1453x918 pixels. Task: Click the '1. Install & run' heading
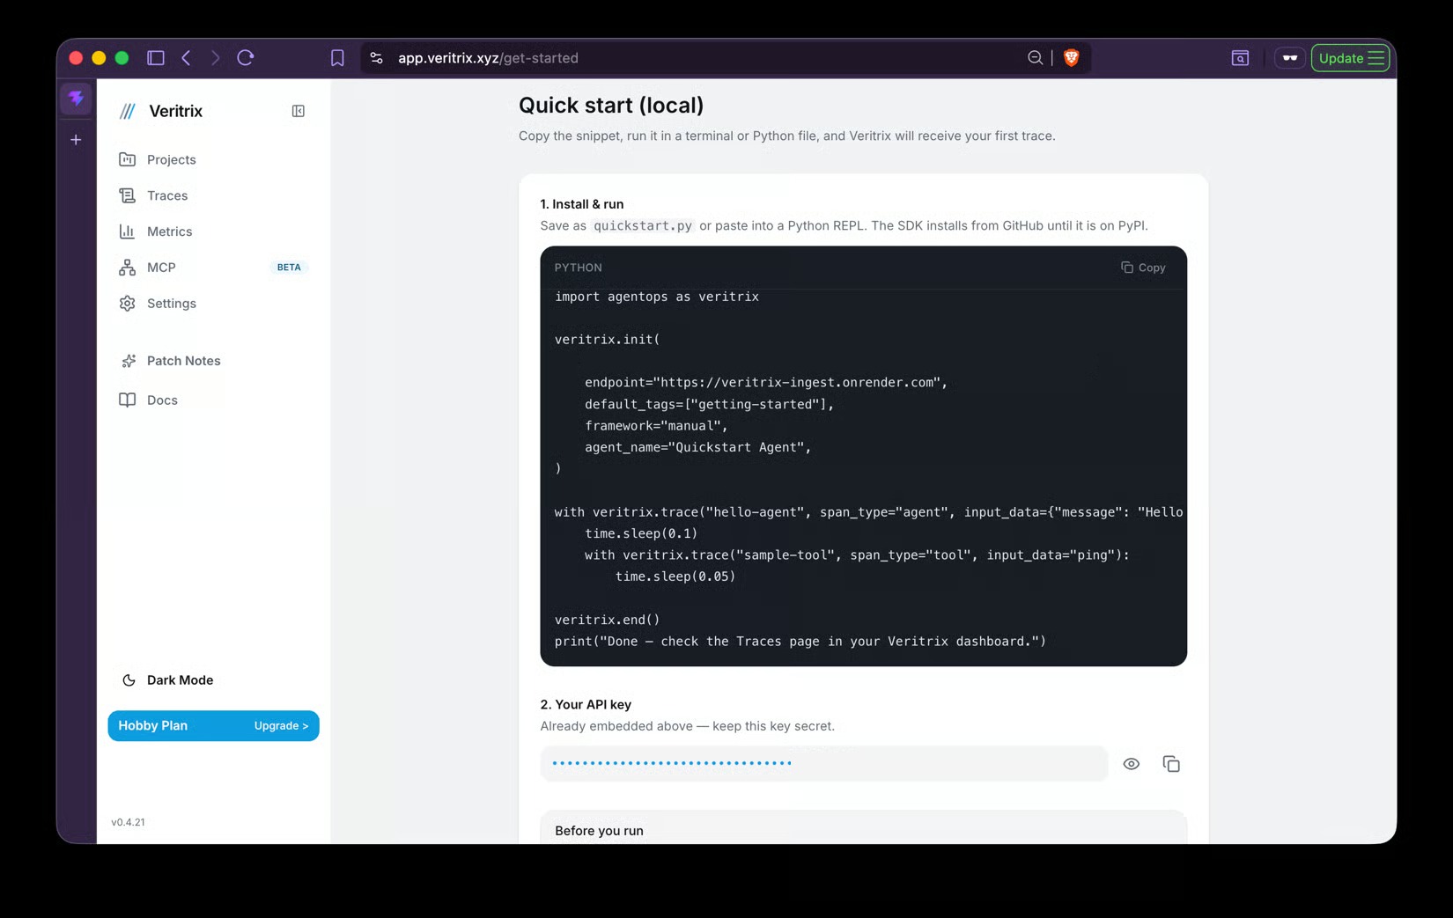coord(582,204)
